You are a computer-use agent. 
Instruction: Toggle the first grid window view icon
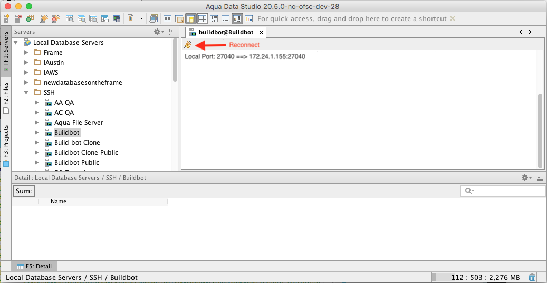(x=167, y=18)
